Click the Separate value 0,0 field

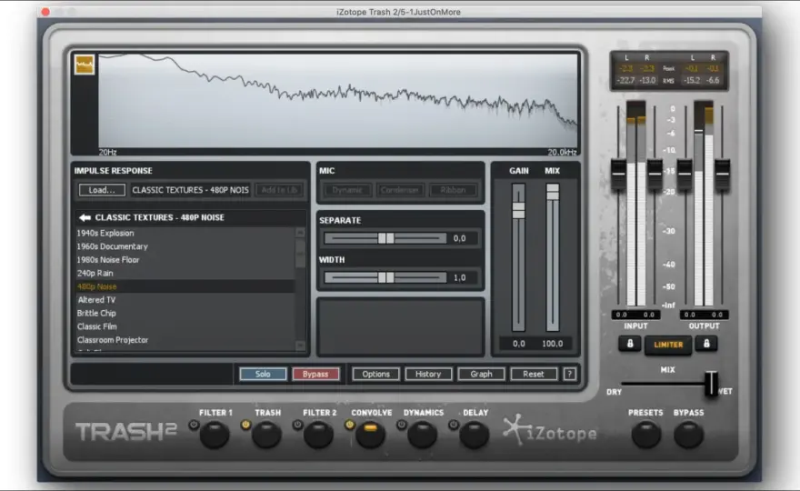pyautogui.click(x=459, y=238)
